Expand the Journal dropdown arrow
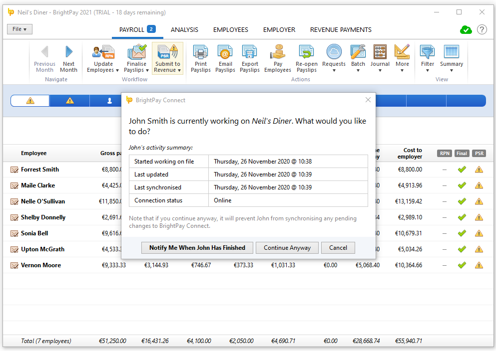This screenshot has height=351, width=496. click(380, 71)
